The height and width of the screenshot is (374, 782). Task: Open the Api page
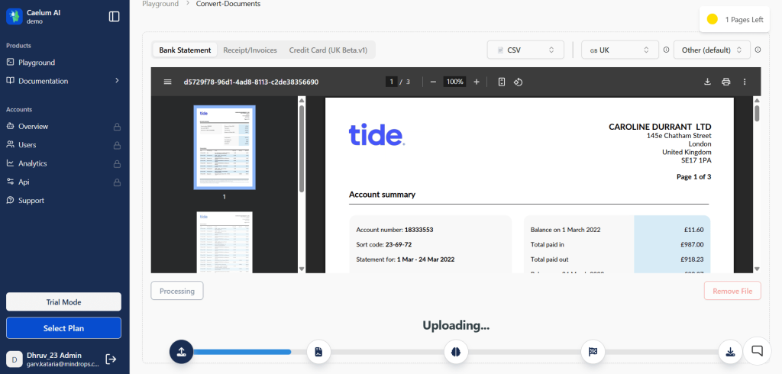(x=24, y=182)
